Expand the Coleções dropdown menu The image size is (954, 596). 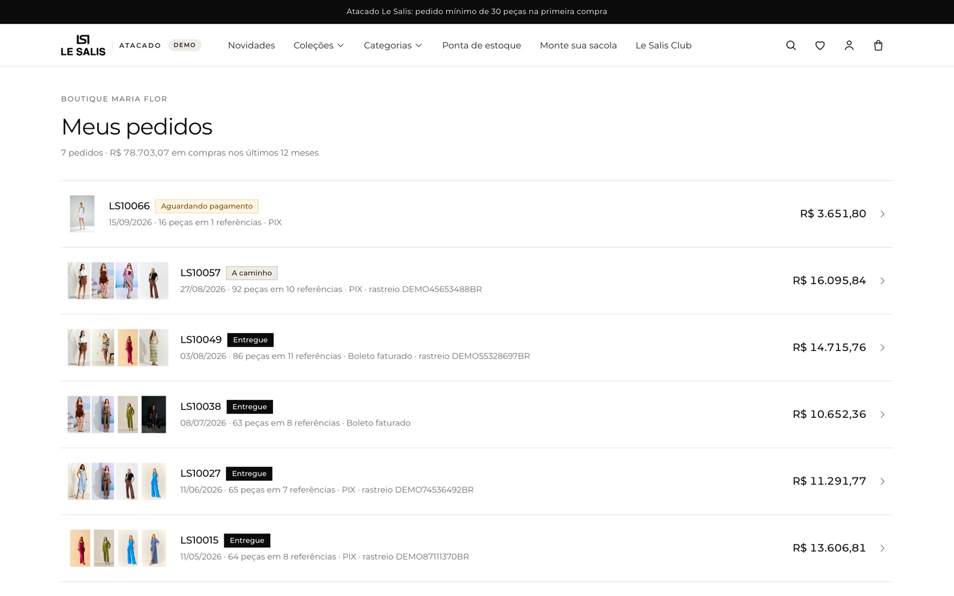pos(318,45)
